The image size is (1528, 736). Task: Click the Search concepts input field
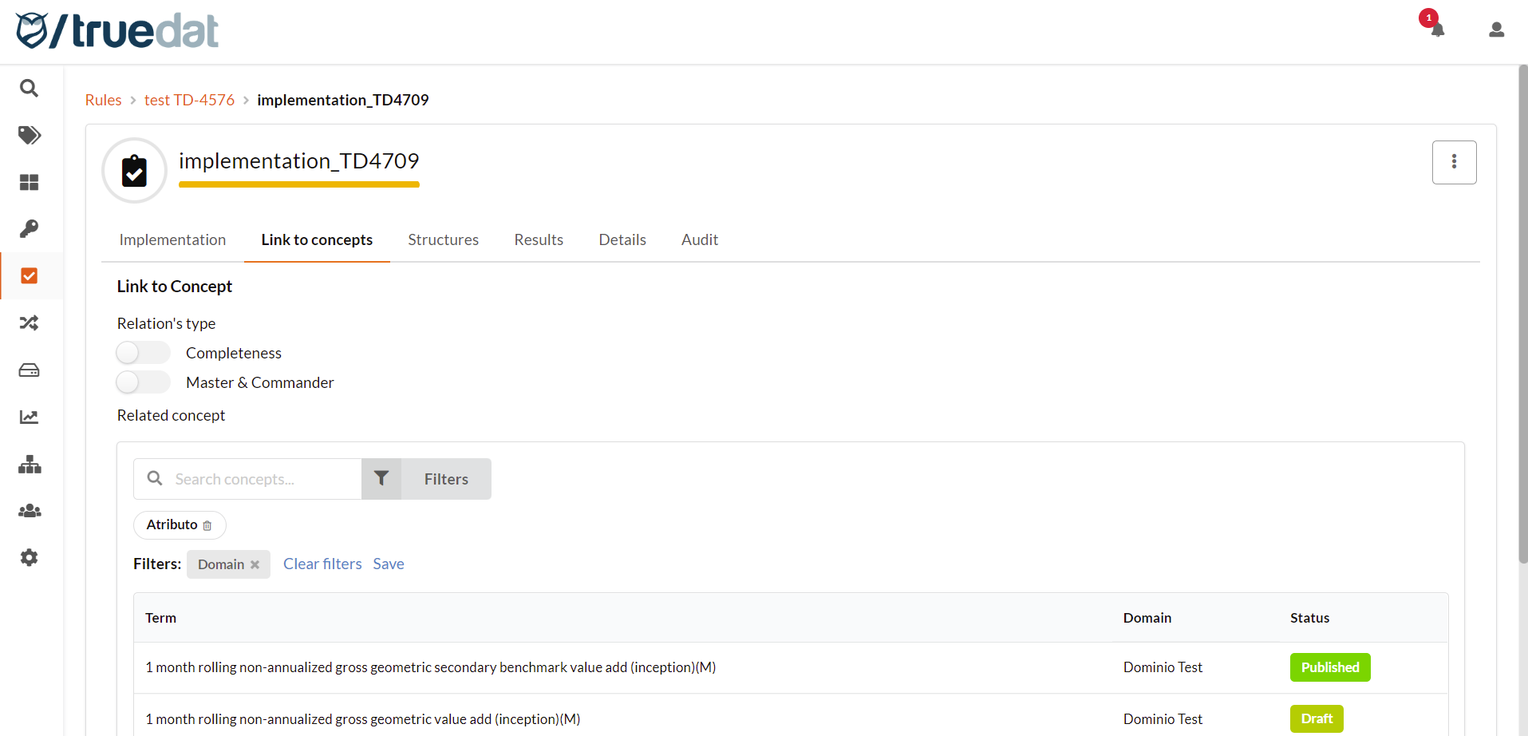pos(255,479)
